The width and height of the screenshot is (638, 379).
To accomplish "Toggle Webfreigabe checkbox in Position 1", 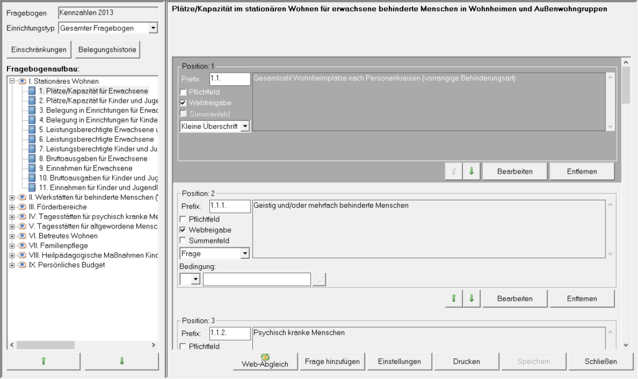I will click(183, 103).
